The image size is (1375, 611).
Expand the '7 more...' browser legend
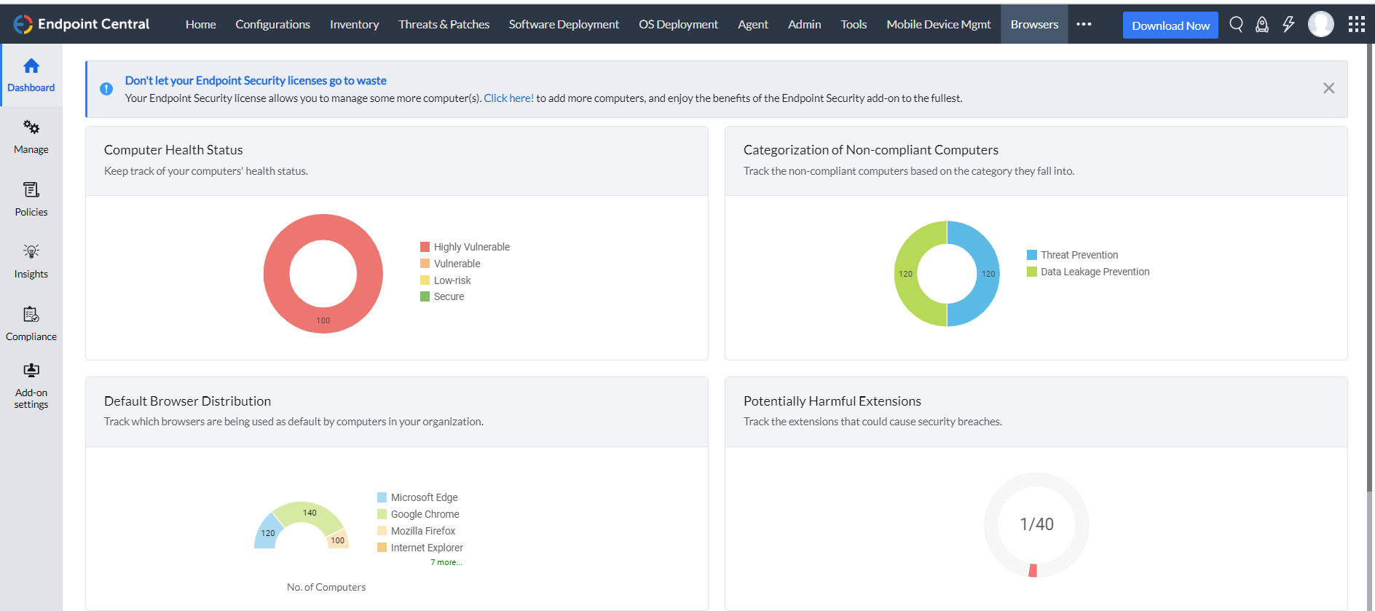point(446,562)
